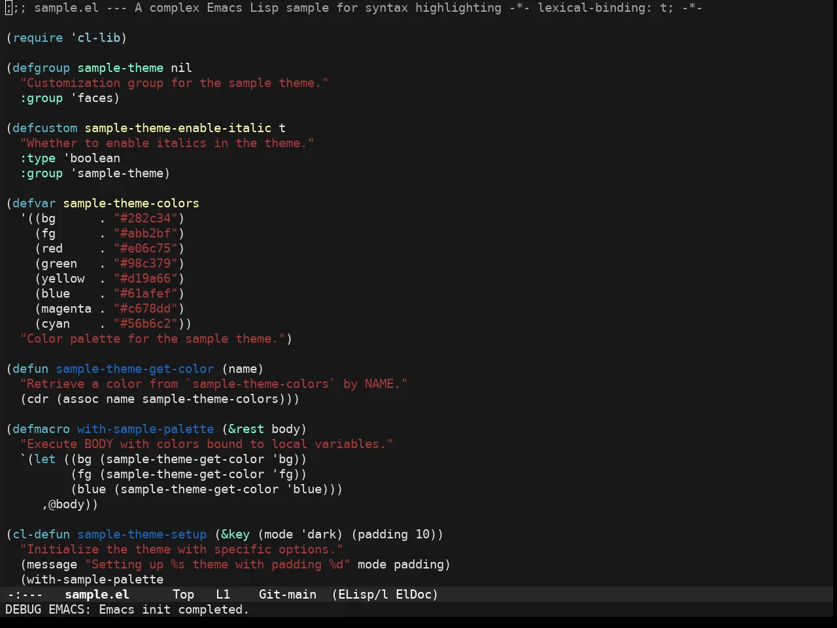
Task: Click the color string "#abb2bf"
Action: pos(145,233)
